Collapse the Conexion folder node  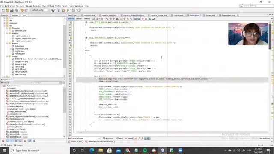[7, 28]
